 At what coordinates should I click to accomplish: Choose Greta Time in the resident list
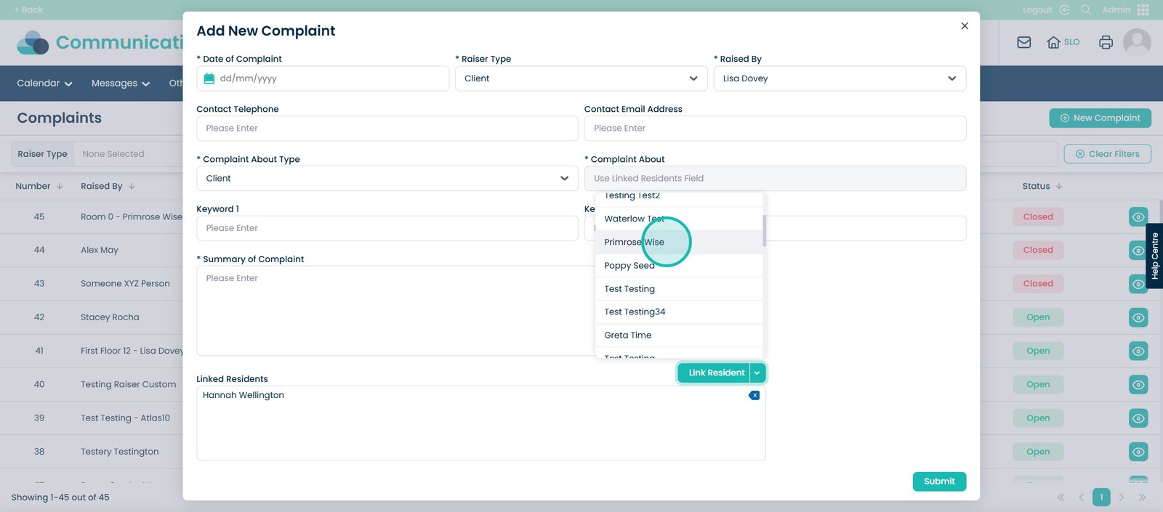tap(627, 335)
